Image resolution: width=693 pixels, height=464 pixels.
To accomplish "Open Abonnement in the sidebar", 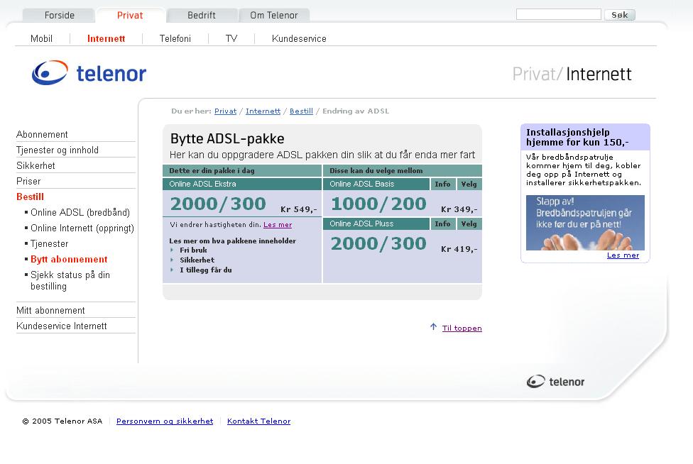I will click(x=42, y=134).
